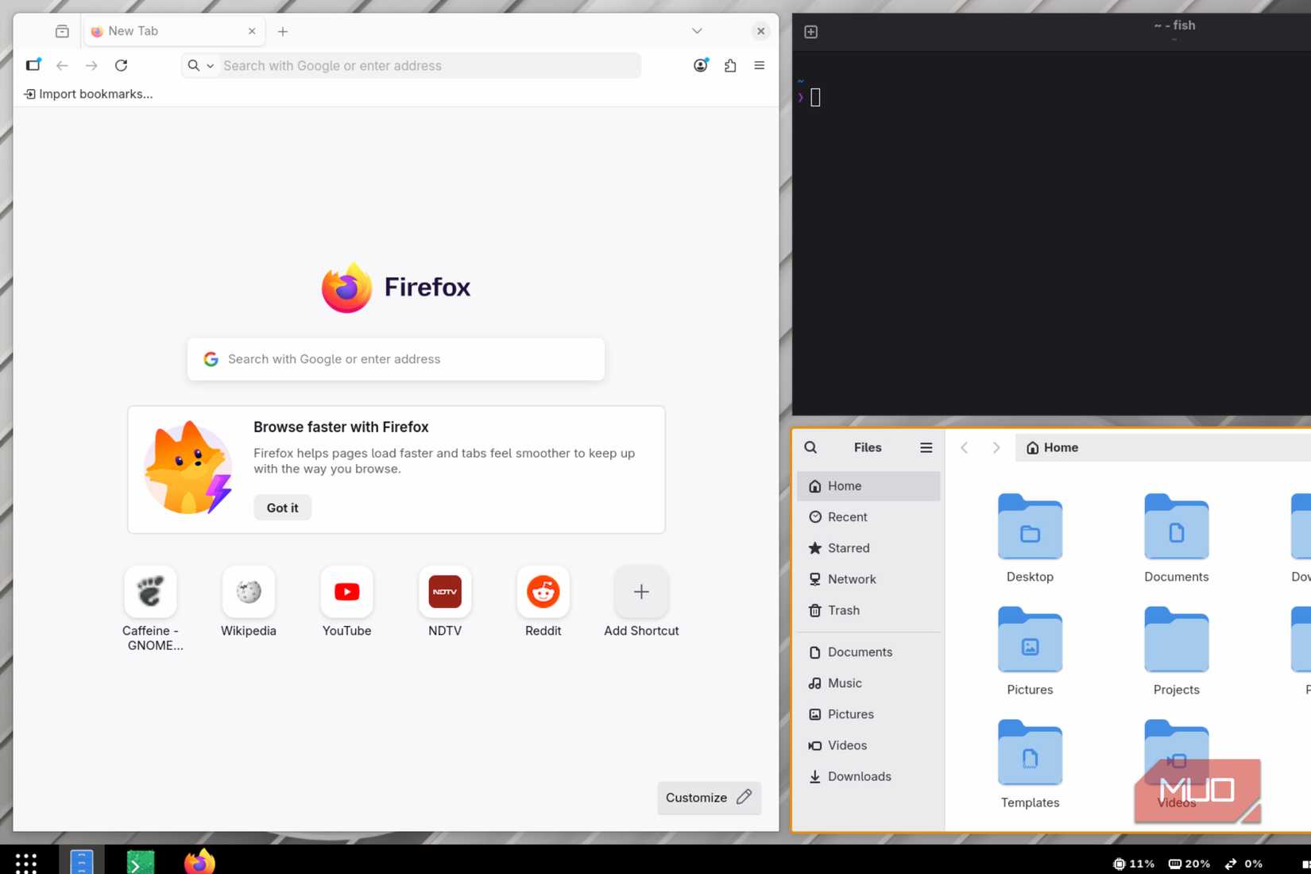Viewport: 1311px width, 874px height.
Task: Open the Firefox application menu
Action: click(x=759, y=65)
